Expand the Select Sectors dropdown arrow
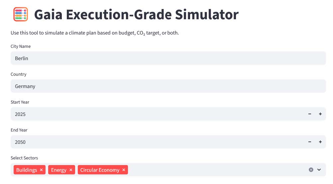 pos(319,170)
